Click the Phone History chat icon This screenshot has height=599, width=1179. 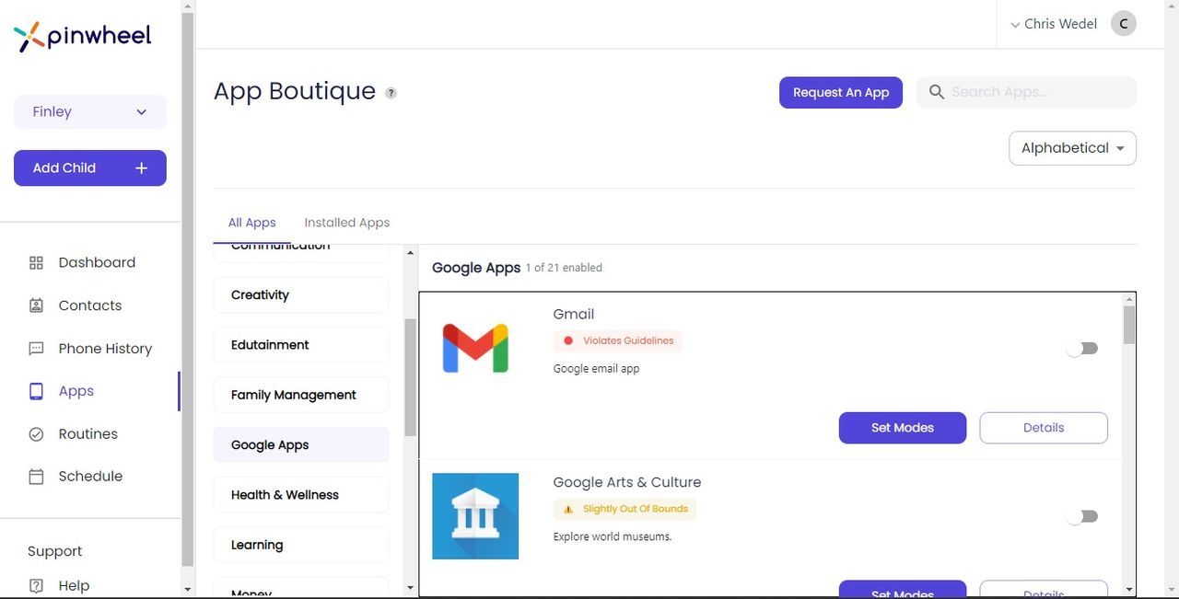(x=37, y=349)
